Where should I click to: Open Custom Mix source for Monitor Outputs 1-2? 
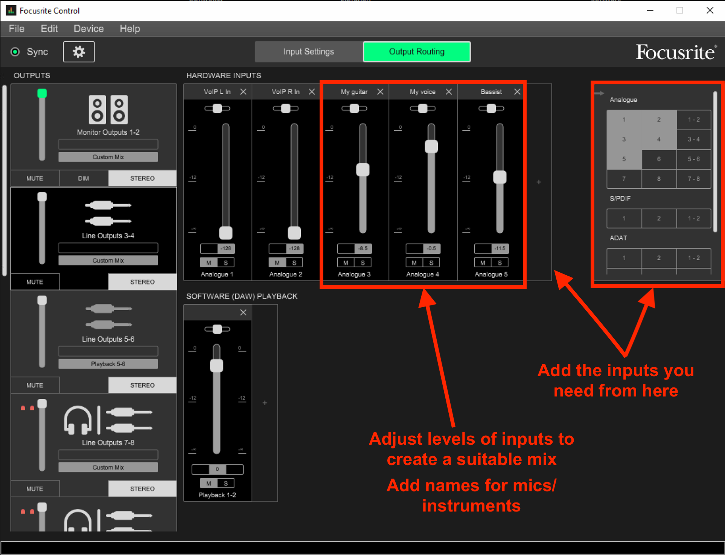[108, 157]
